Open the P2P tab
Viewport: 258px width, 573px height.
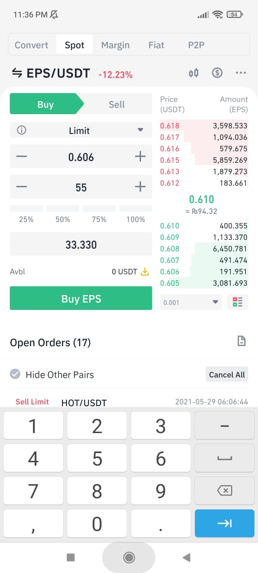coord(196,45)
